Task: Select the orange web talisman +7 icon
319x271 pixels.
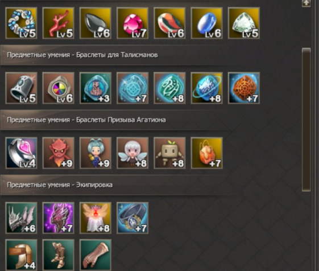Action: pos(244,88)
